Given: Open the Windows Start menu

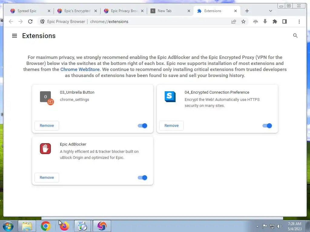Looking at the screenshot, I should [x=8, y=226].
